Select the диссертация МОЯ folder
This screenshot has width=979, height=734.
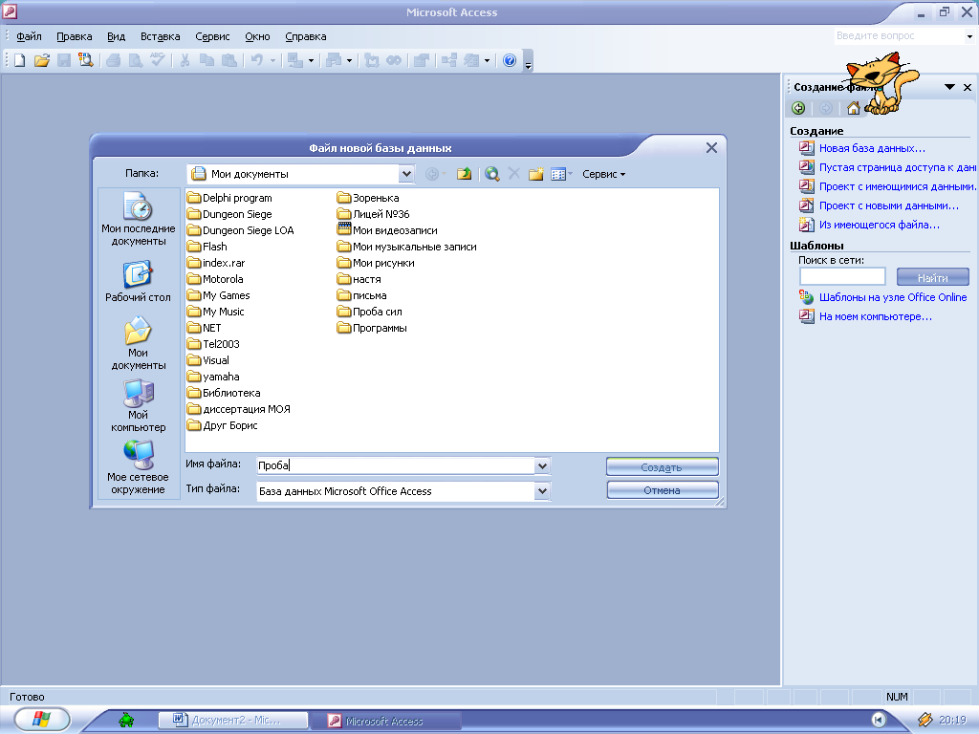coord(239,409)
